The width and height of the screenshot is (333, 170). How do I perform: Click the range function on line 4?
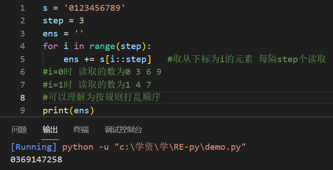(x=102, y=46)
